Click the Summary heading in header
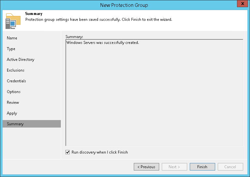Screen dimensions: 250x177 [34, 14]
